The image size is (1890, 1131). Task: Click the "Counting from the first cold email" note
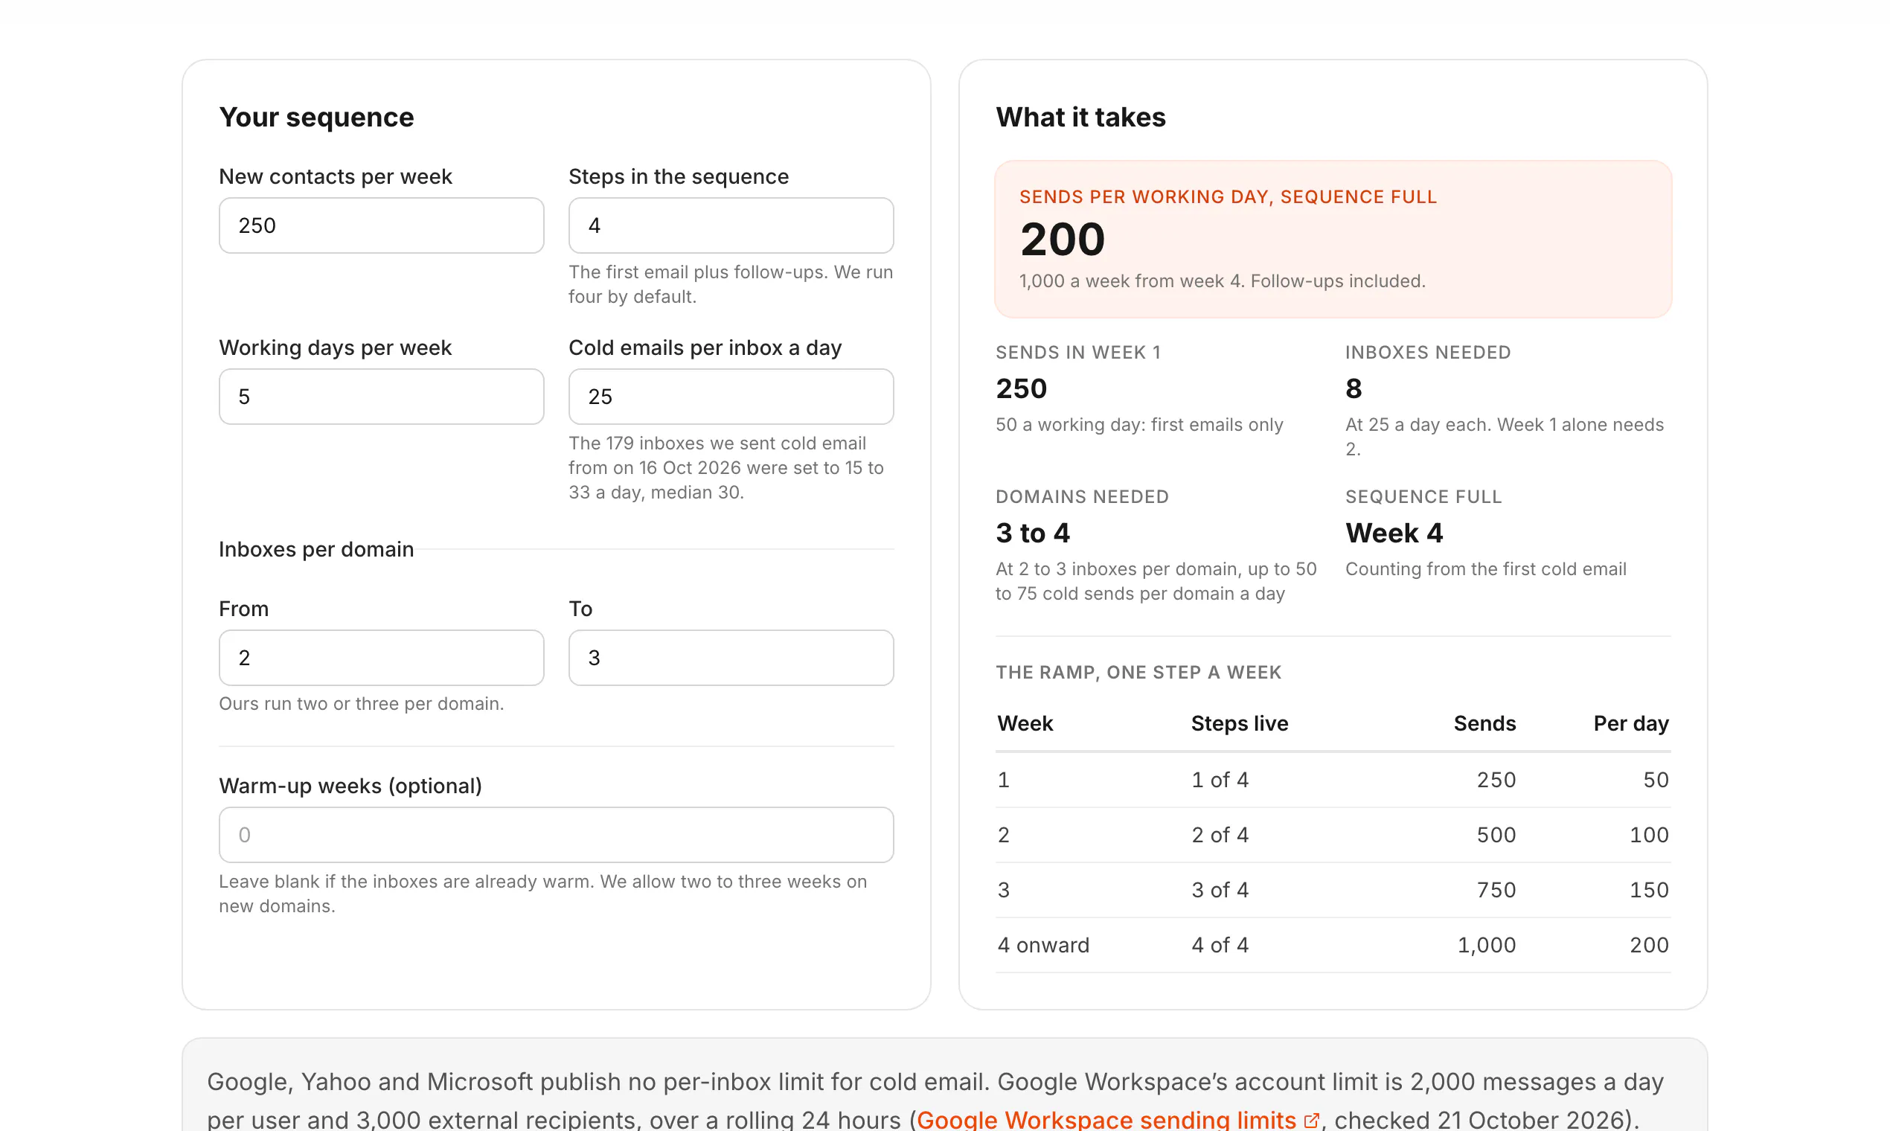(1485, 569)
